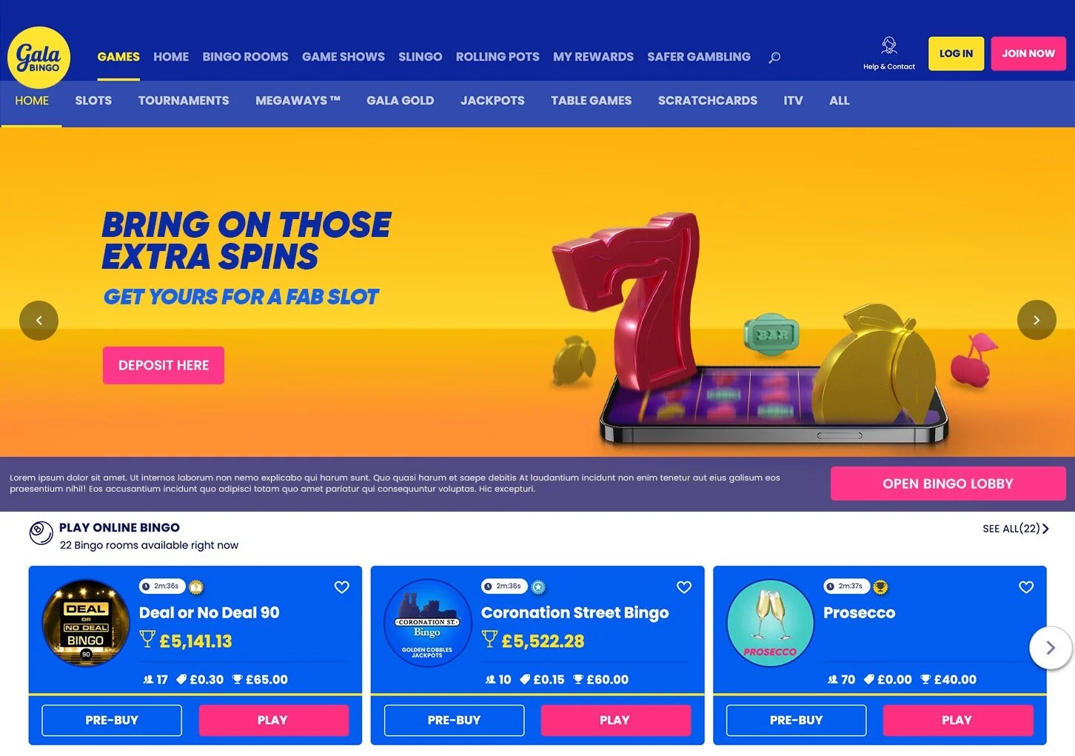Toggle heart on Coronation Street Bingo

pyautogui.click(x=684, y=587)
